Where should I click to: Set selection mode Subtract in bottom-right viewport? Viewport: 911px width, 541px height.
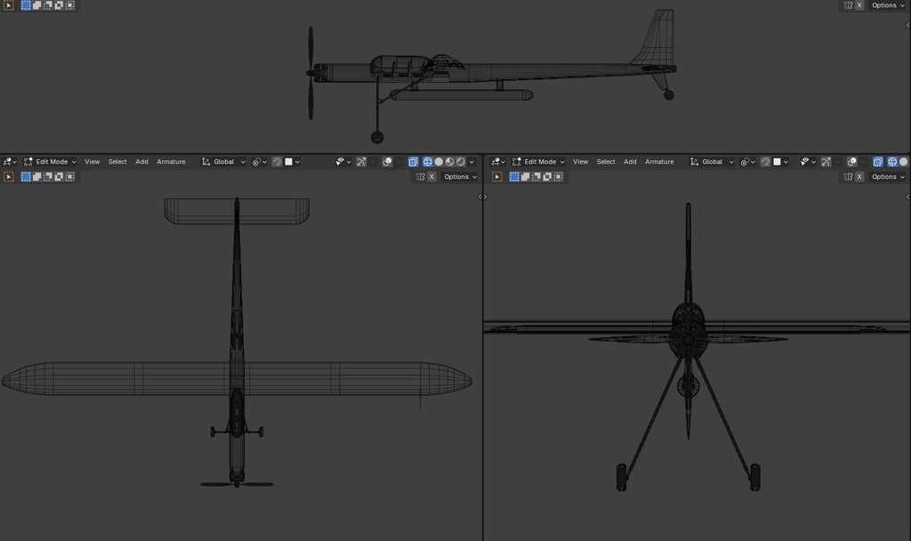[x=536, y=177]
